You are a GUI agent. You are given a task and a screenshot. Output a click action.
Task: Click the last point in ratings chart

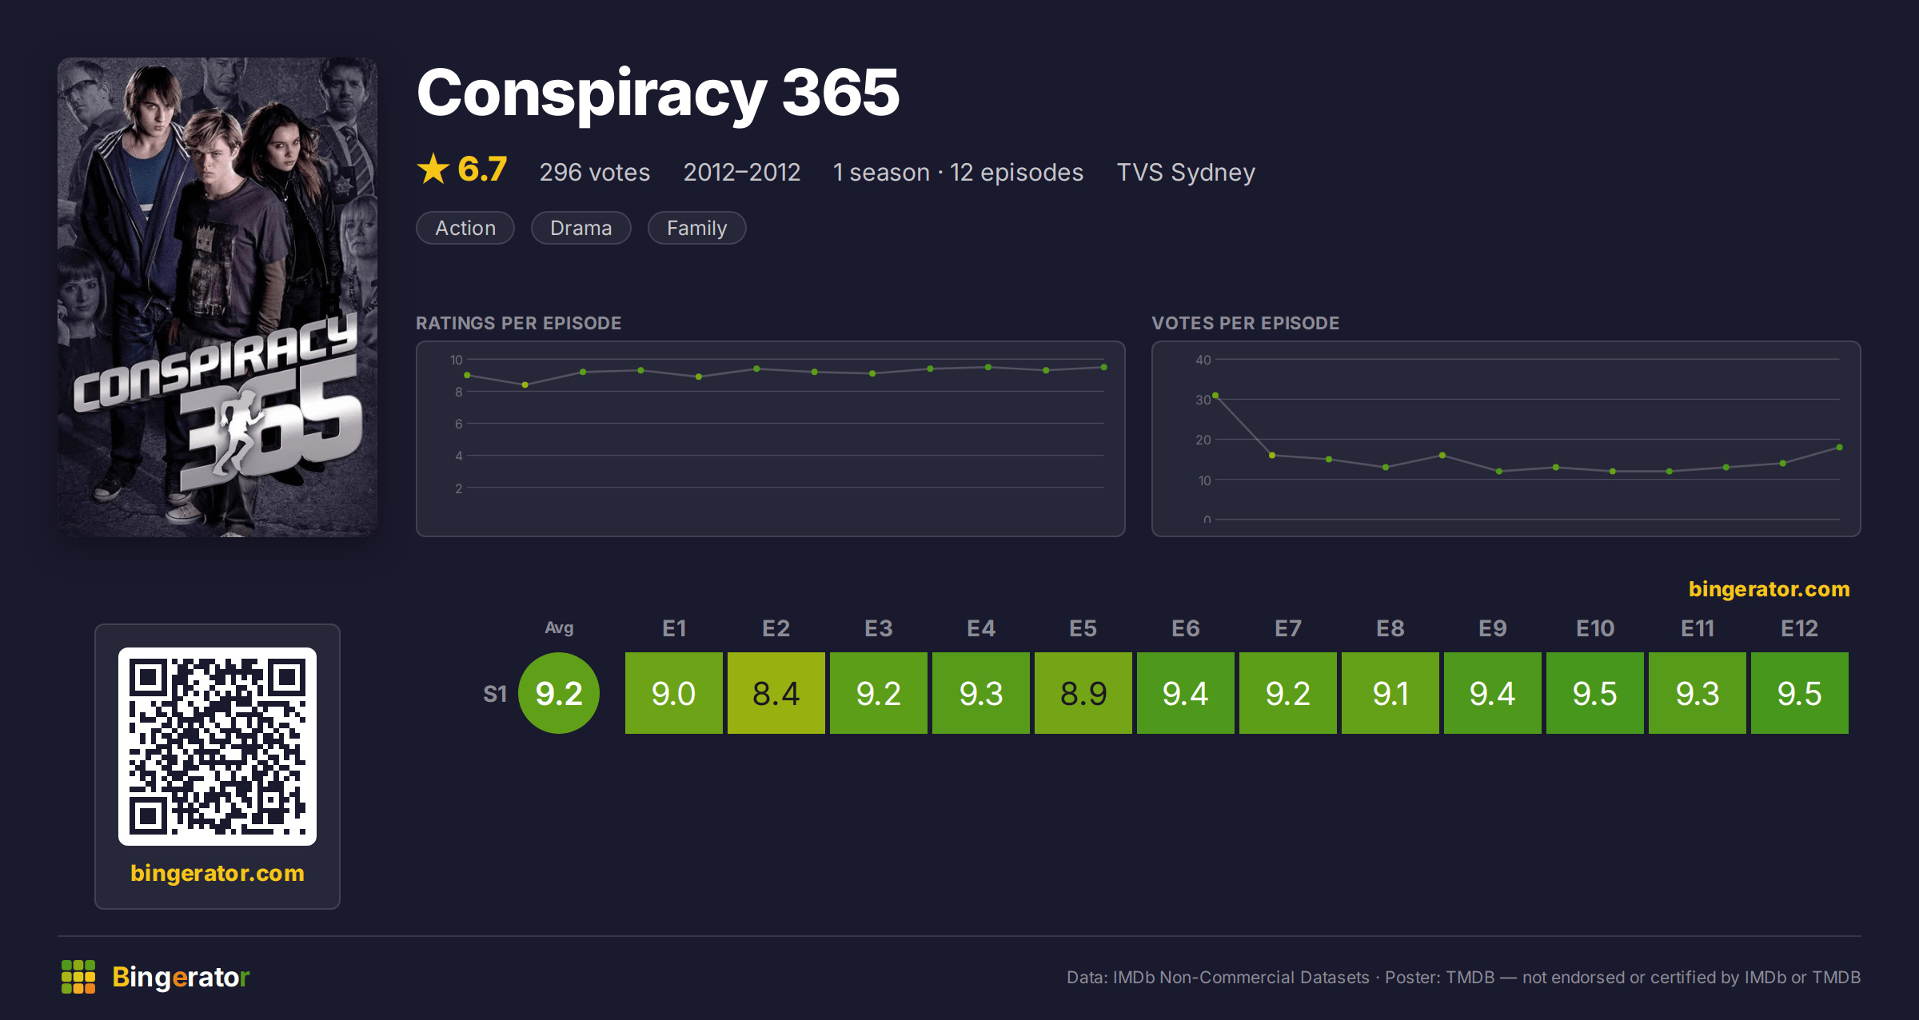[x=1104, y=367]
